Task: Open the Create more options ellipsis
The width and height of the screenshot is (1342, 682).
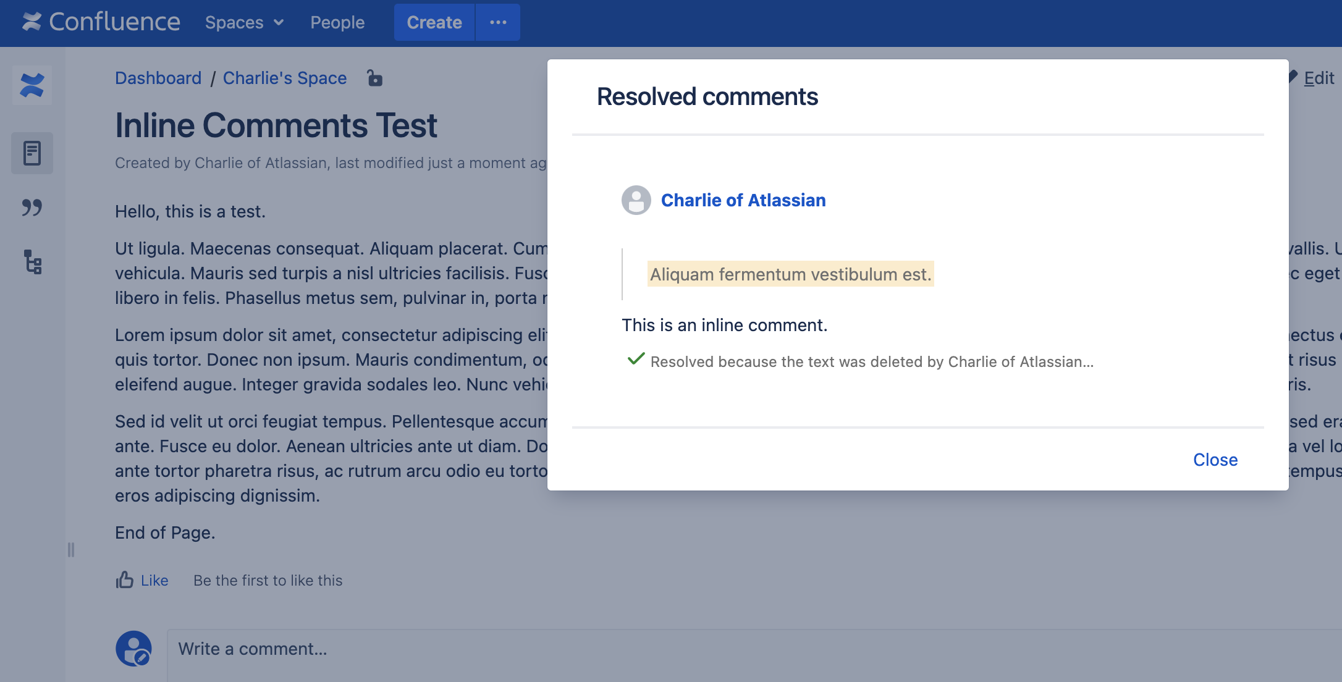Action: click(x=498, y=22)
